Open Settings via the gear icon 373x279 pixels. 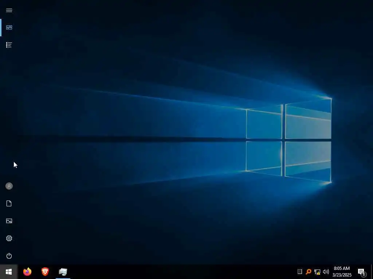click(9, 238)
